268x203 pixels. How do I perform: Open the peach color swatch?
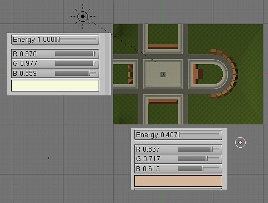pyautogui.click(x=178, y=181)
